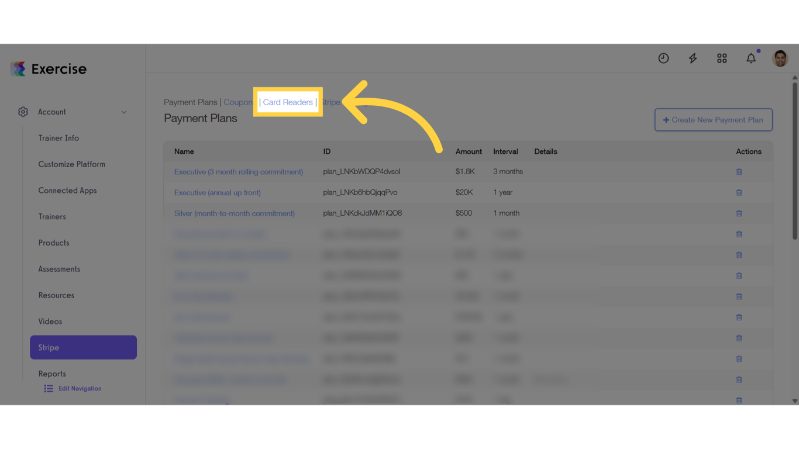Screen dimensions: 799x449
Task: Open Trainer Info in sidebar
Action: click(58, 138)
